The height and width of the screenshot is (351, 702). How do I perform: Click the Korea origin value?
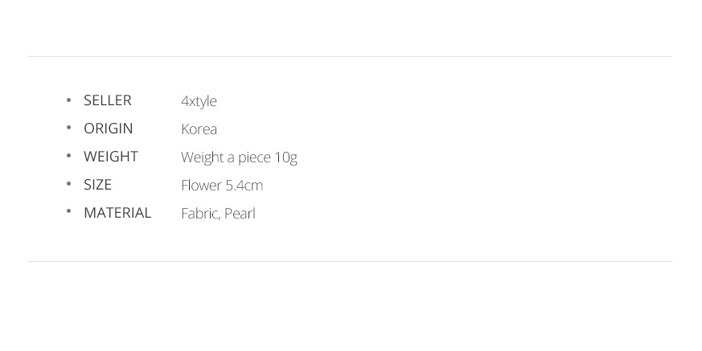(x=199, y=129)
